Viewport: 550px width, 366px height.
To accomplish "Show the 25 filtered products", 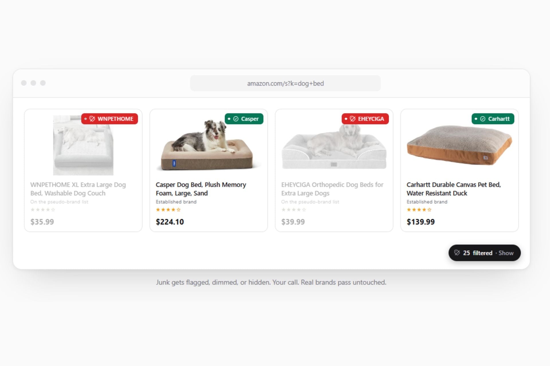I will tap(506, 253).
